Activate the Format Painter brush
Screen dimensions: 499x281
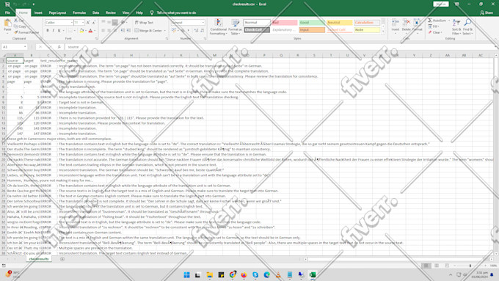pos(16,32)
